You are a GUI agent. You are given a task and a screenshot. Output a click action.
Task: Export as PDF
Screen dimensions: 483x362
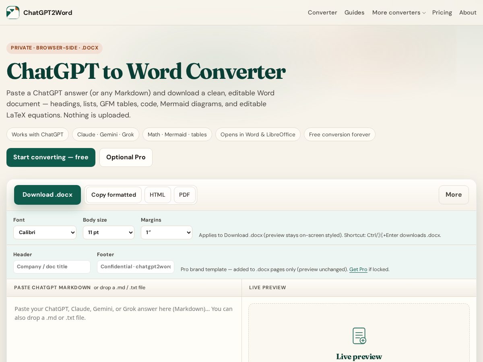click(184, 195)
